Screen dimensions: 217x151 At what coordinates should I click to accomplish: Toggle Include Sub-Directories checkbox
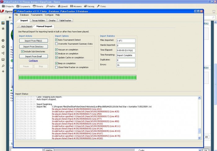[x=22, y=51]
